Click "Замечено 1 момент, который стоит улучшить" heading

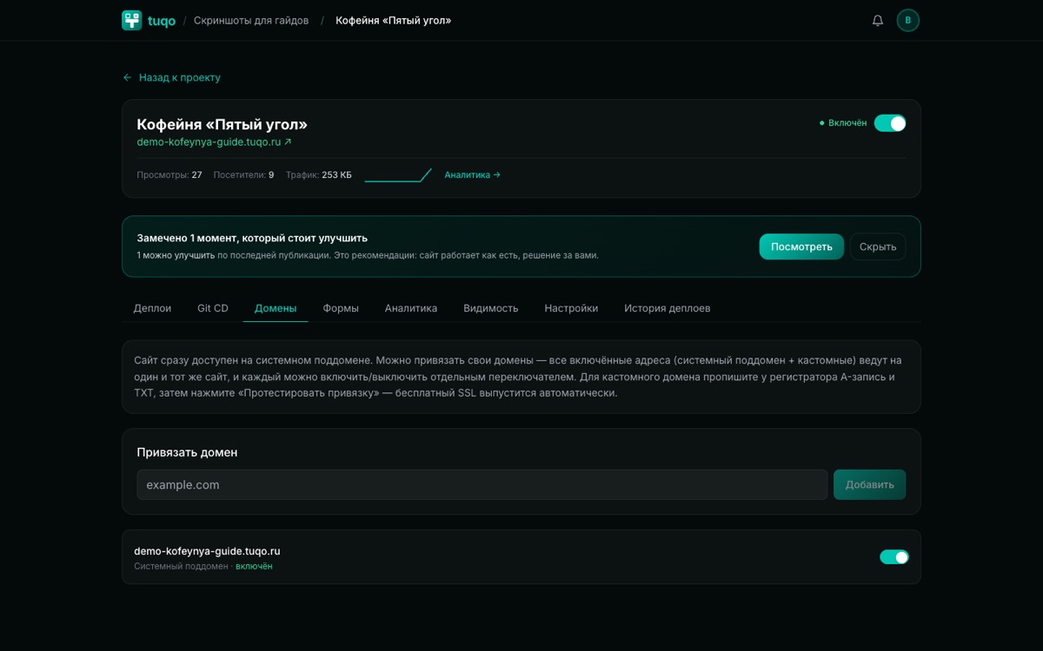[x=252, y=238]
